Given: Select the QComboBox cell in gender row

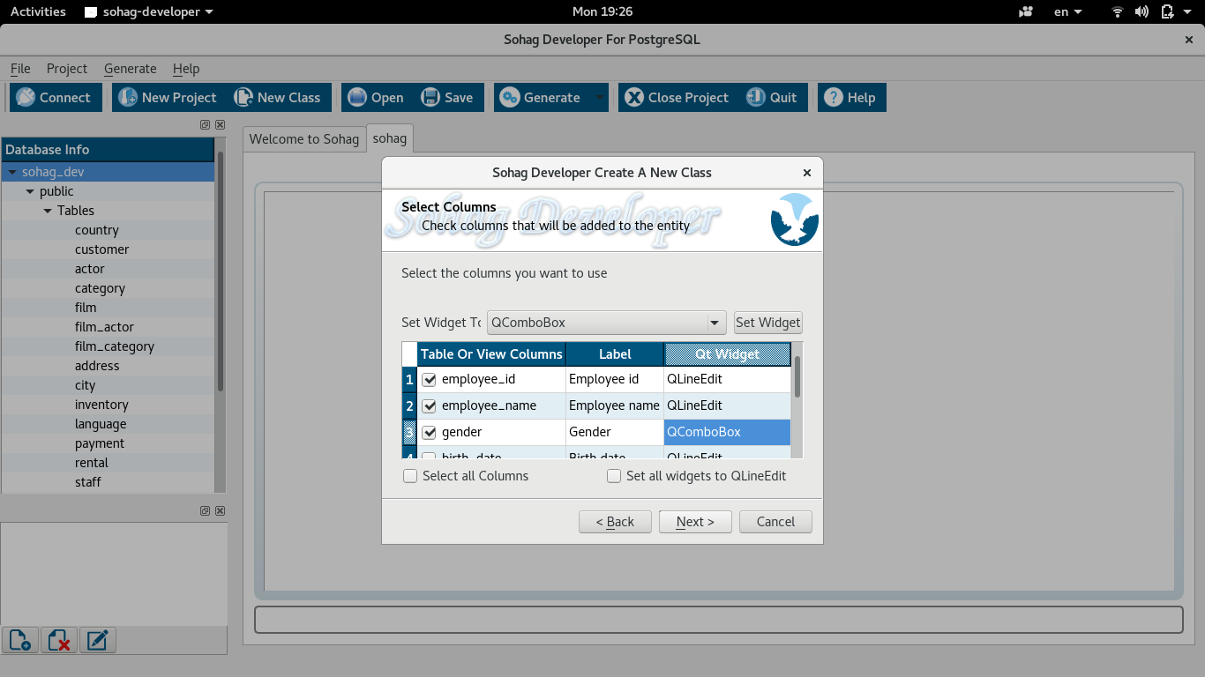Looking at the screenshot, I should pyautogui.click(x=728, y=433).
